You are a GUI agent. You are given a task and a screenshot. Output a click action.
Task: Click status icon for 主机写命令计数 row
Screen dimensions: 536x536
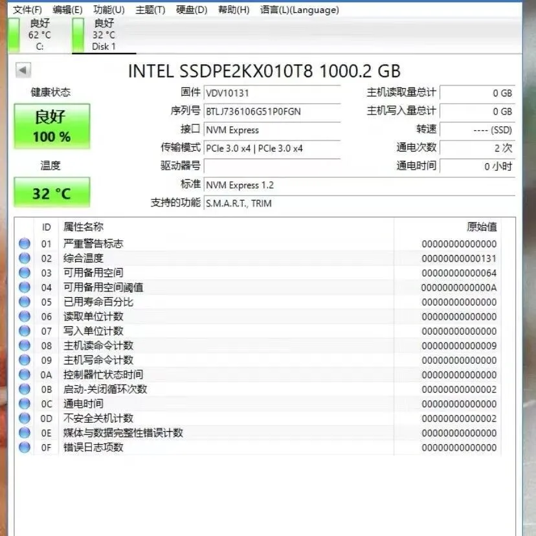(x=24, y=360)
